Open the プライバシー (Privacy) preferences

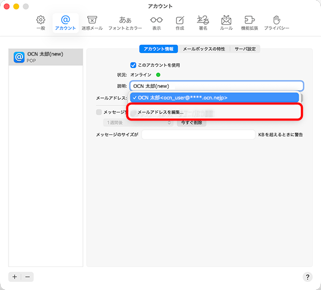[x=277, y=22]
